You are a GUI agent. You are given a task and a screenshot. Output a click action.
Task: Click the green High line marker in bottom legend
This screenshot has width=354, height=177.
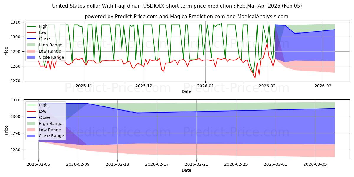pyautogui.click(x=32, y=105)
